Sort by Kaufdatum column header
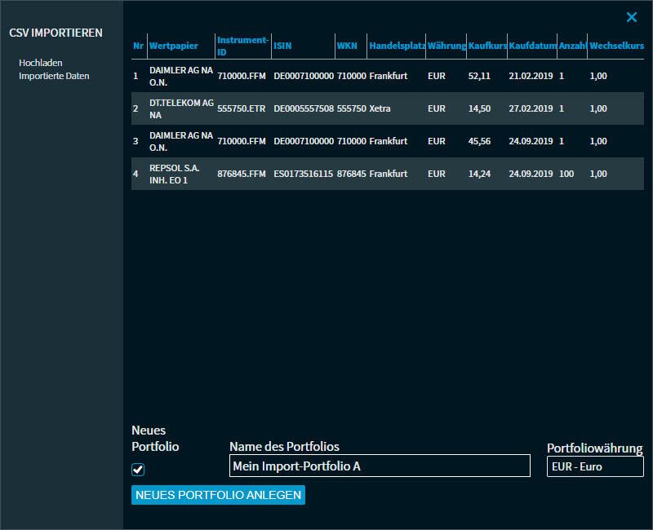Image resolution: width=653 pixels, height=530 pixels. 532,46
